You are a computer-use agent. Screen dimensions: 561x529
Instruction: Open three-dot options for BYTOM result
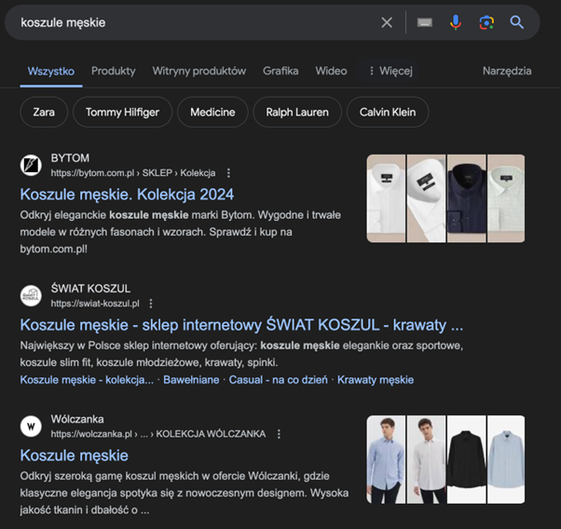[228, 173]
